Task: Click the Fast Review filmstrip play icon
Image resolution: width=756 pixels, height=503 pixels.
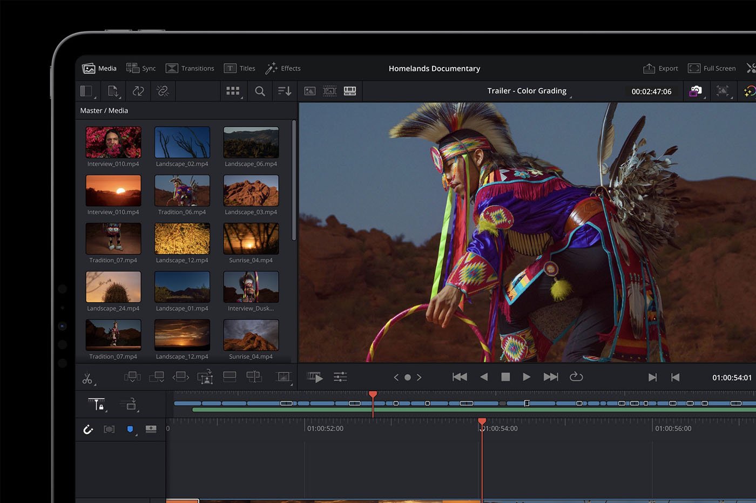Action: [x=315, y=377]
